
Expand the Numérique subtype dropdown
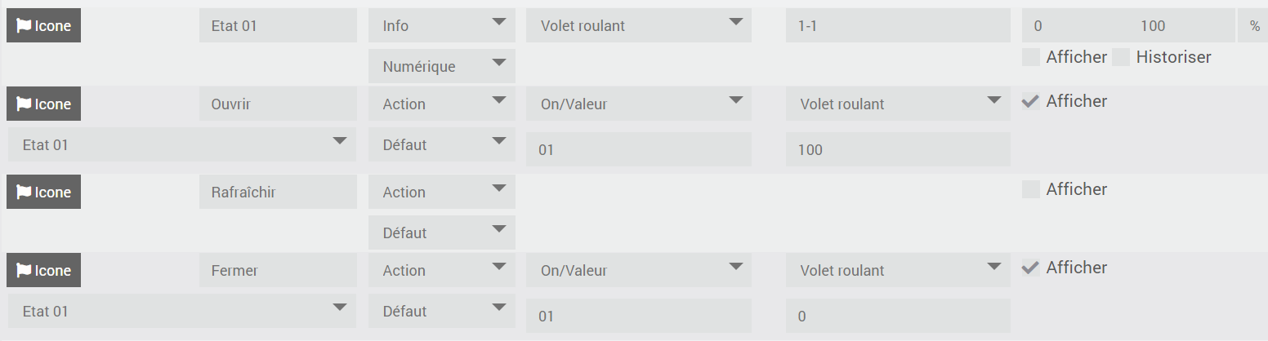(x=441, y=66)
